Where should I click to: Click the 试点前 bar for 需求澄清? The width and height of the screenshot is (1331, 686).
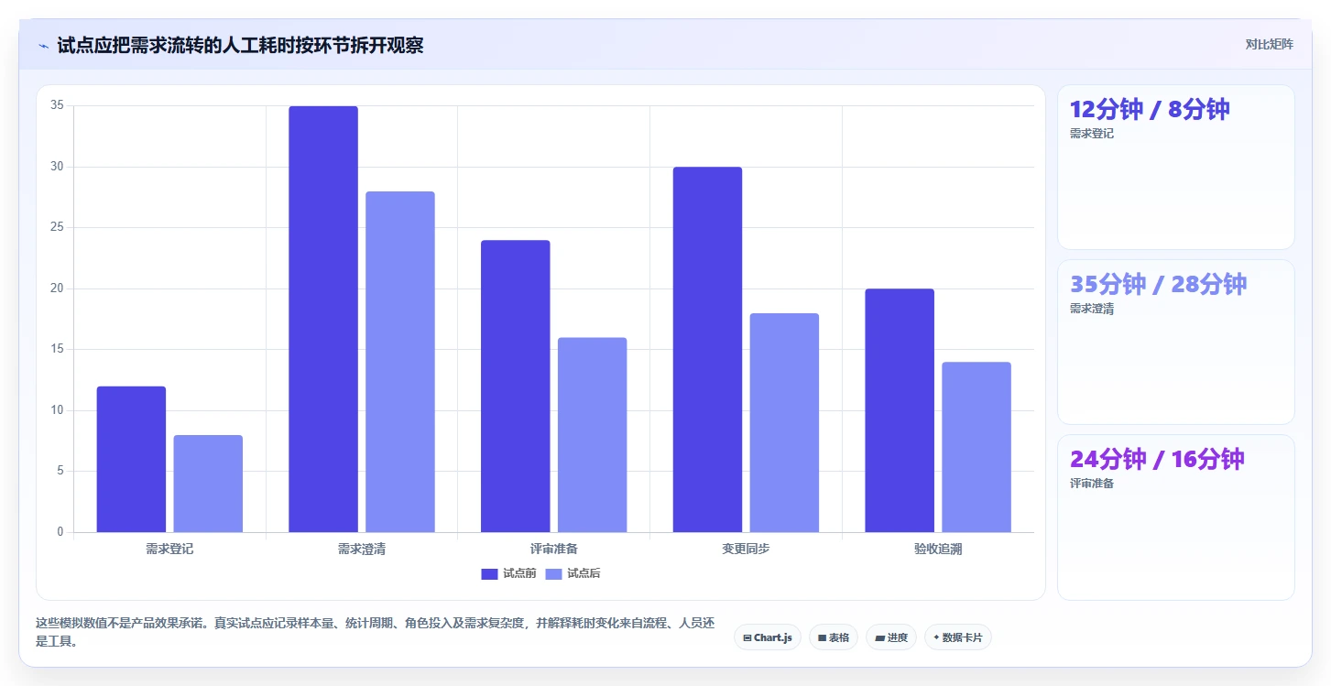(323, 319)
